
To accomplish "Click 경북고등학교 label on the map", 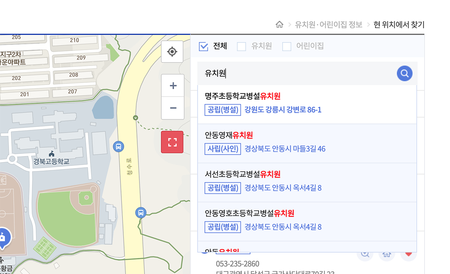I will point(51,161).
